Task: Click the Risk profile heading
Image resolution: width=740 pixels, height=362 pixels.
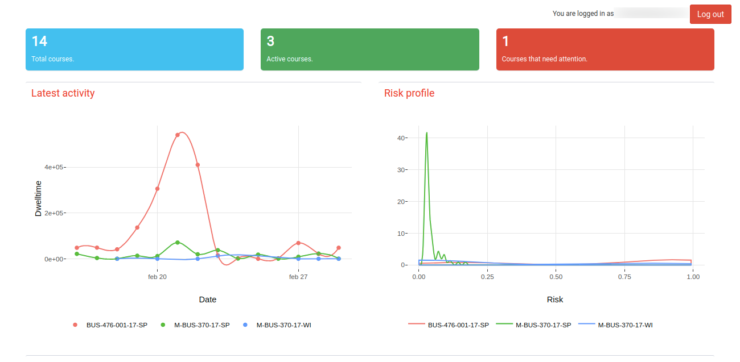Action: [x=409, y=93]
